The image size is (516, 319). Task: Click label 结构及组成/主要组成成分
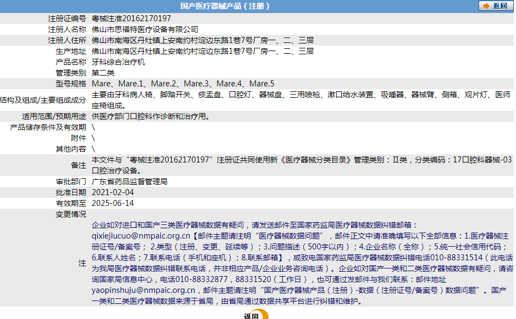pos(43,100)
